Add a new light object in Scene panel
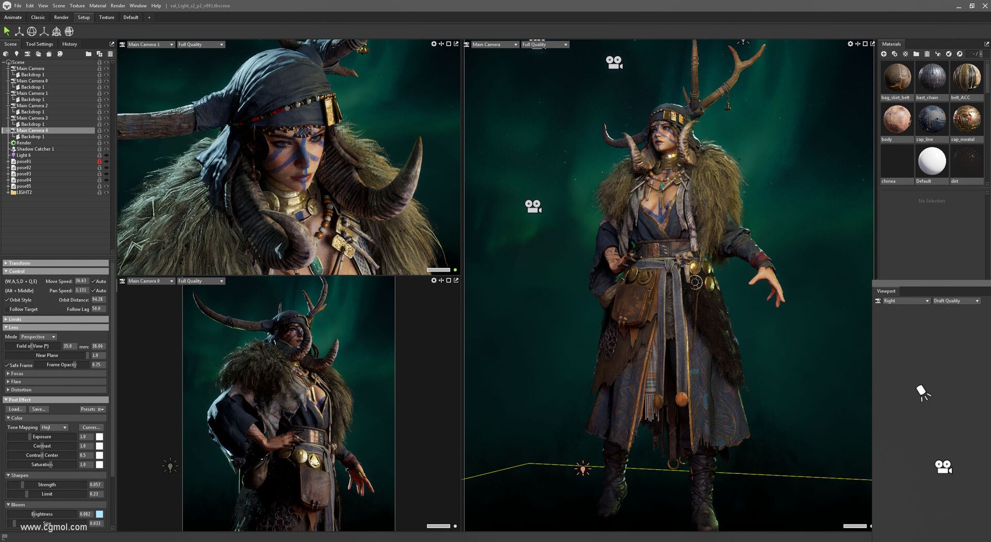Image resolution: width=991 pixels, height=542 pixels. (17, 54)
